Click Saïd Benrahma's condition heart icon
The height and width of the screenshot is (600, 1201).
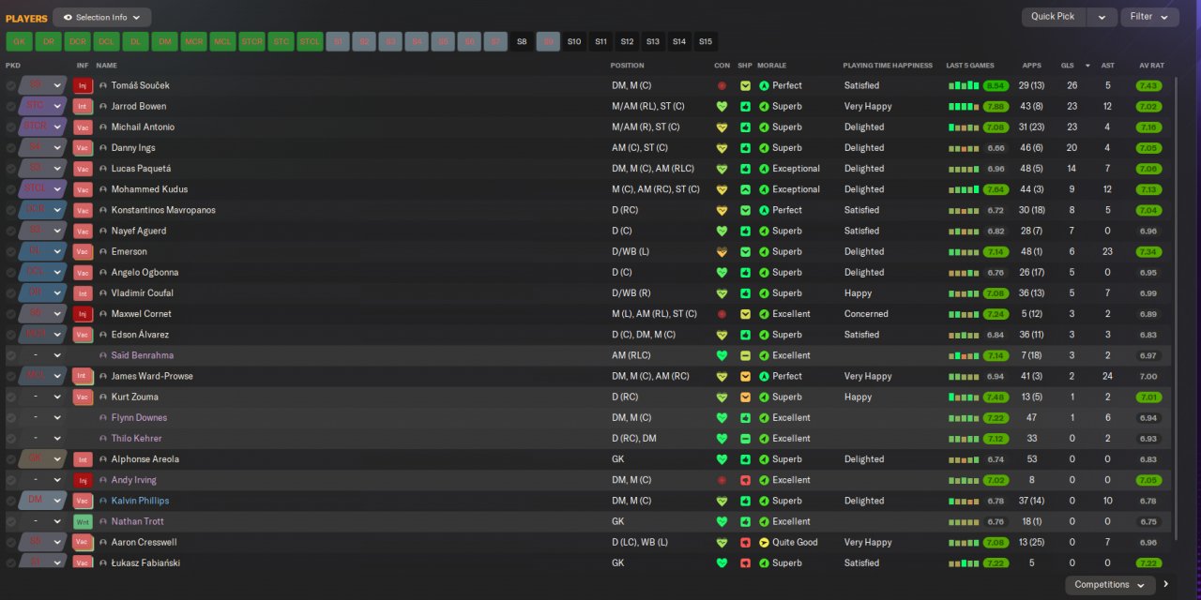[722, 355]
